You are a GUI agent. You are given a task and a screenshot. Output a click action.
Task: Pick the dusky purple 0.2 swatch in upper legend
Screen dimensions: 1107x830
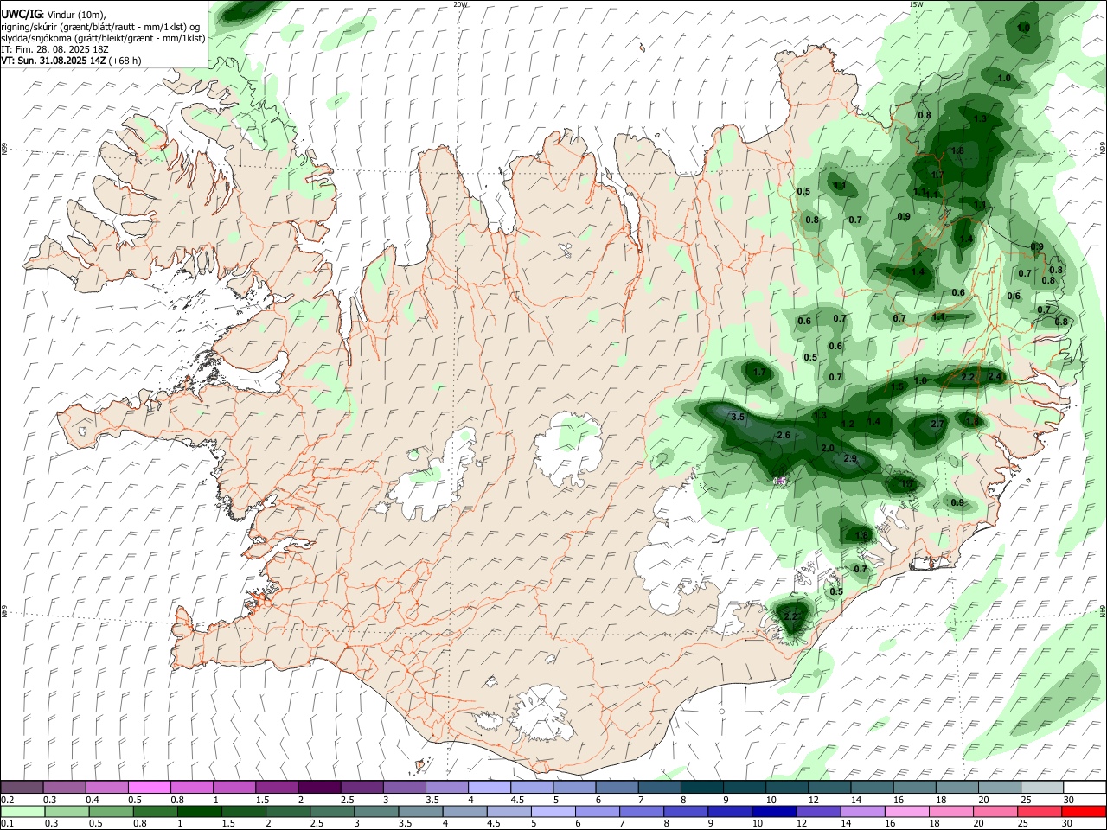(x=22, y=787)
